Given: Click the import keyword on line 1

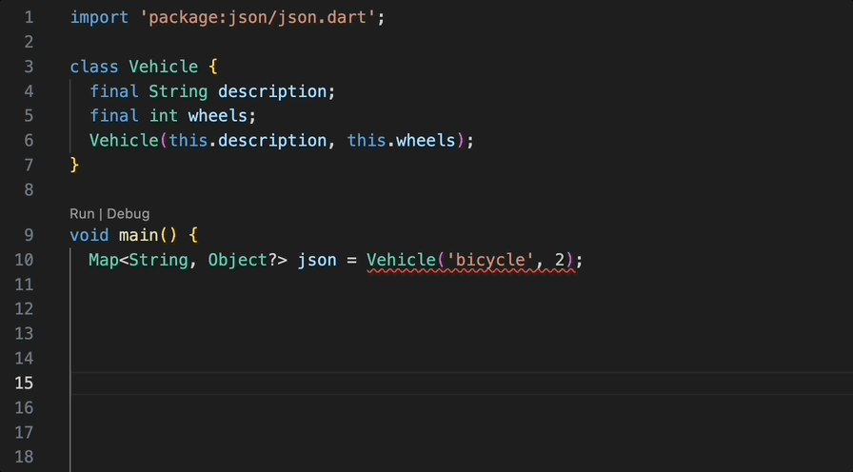Looking at the screenshot, I should [99, 18].
